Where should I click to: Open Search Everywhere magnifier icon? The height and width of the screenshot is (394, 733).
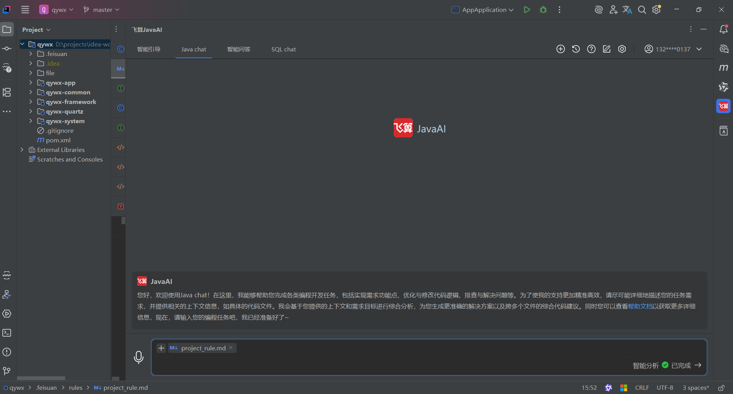642,10
